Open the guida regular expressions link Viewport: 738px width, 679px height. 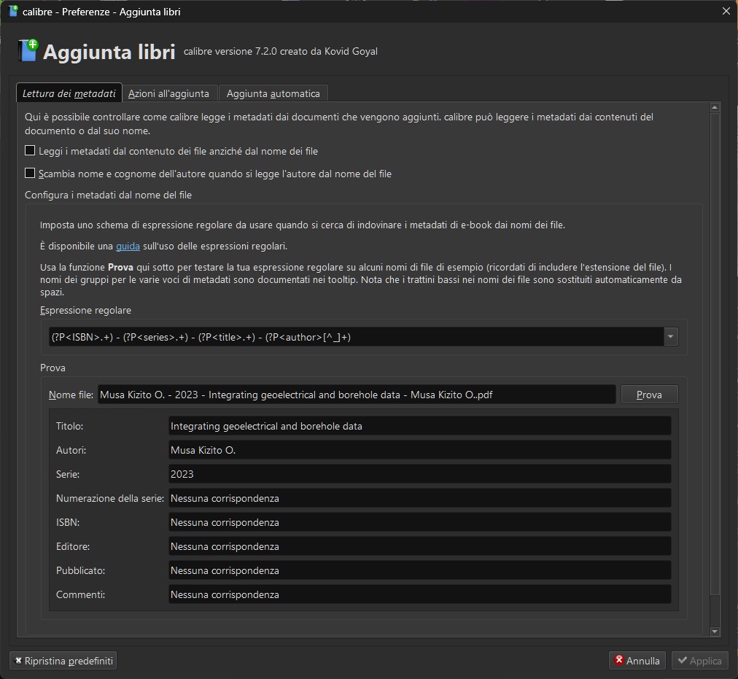(128, 247)
